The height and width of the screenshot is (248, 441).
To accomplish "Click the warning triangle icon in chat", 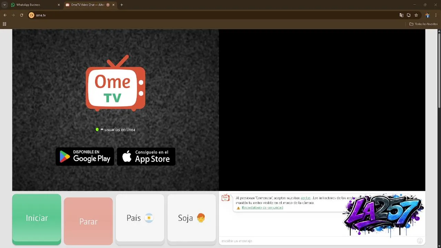I will tap(238, 208).
